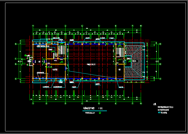Select axis bubble 3 in top grid row
This screenshot has width=188, height=134.
tap(65, 26)
